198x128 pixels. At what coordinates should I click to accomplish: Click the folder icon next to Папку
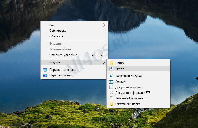pyautogui.click(x=111, y=63)
